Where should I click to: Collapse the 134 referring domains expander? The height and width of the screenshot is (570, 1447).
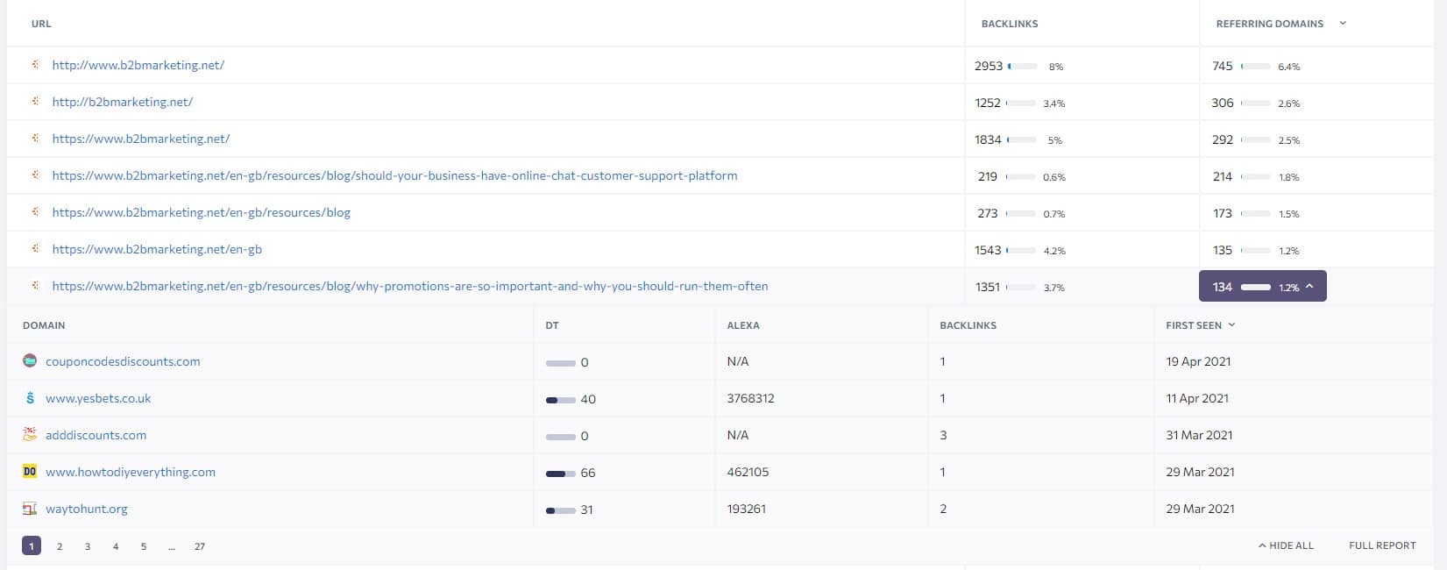[1262, 287]
